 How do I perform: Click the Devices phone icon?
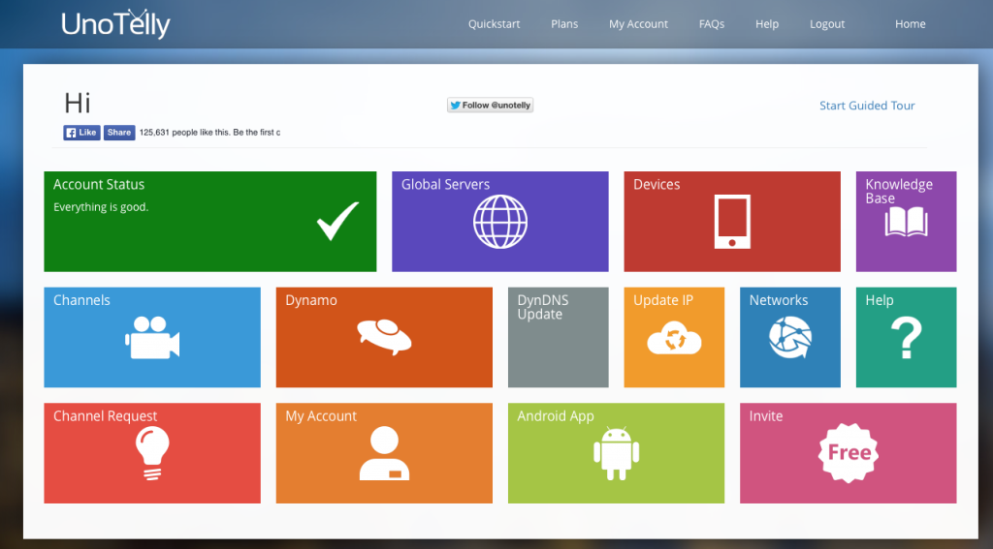coord(732,222)
